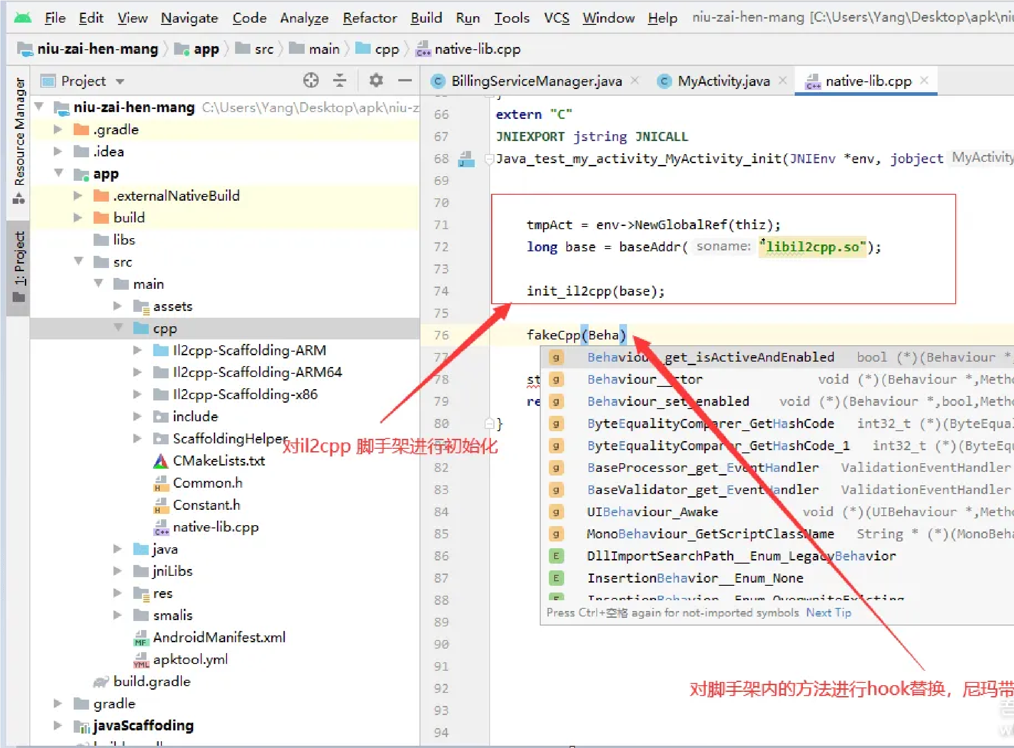
Task: Switch to MyActivity.java tab
Action: (x=723, y=81)
